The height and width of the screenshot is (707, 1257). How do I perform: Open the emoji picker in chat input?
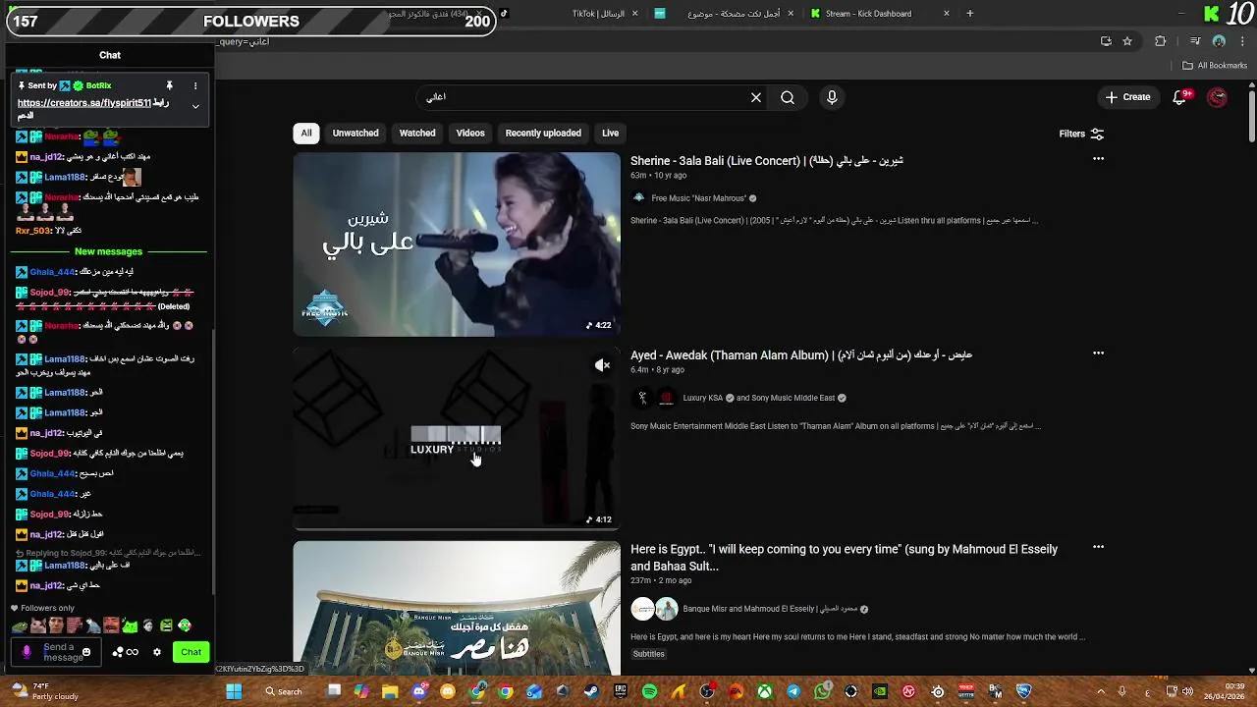point(86,652)
